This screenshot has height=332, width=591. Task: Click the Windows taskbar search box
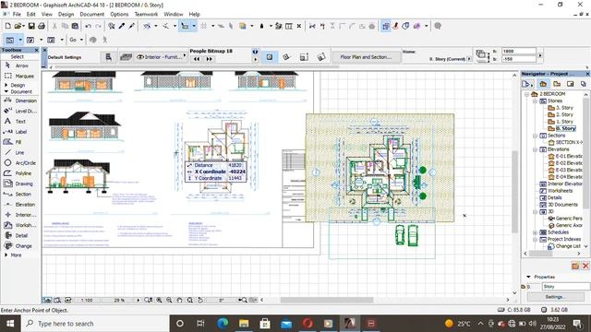[95, 324]
